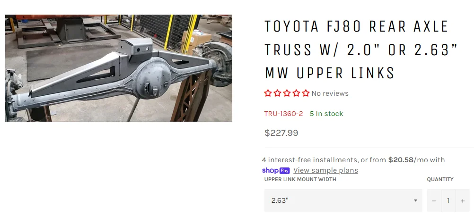Open the rear axle truss product photo
474x216 pixels.
pos(119,68)
